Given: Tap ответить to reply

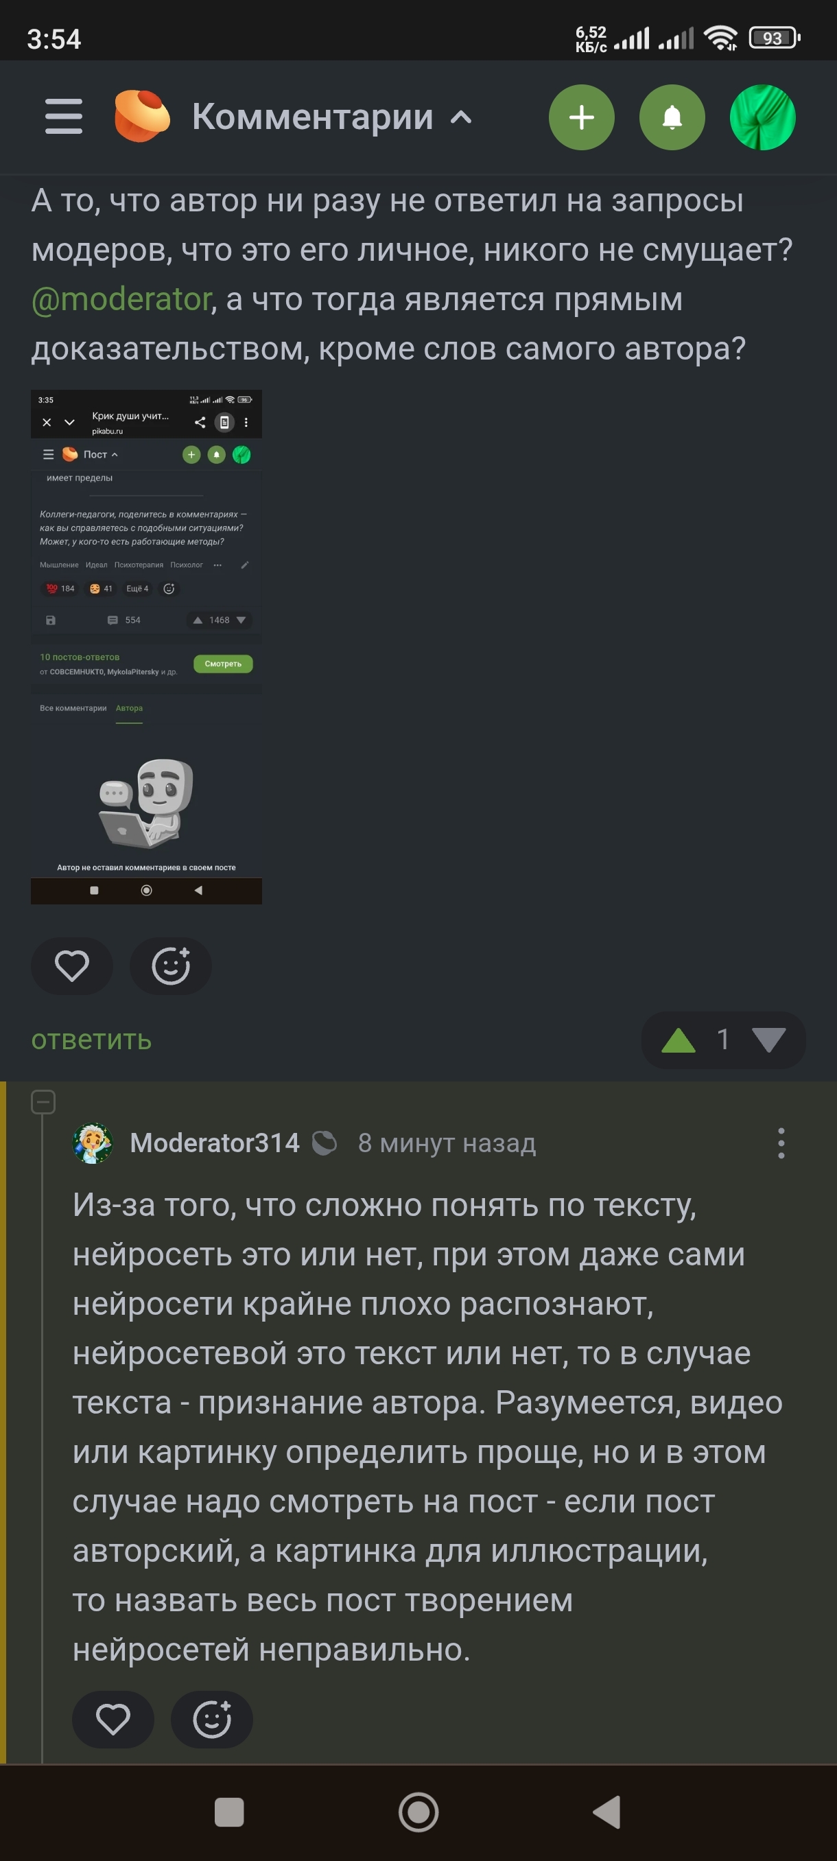Looking at the screenshot, I should (x=91, y=1040).
